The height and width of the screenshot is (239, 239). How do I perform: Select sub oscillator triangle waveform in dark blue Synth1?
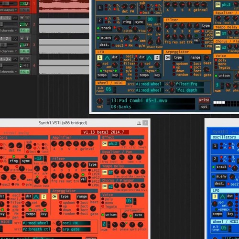coord(148,9)
